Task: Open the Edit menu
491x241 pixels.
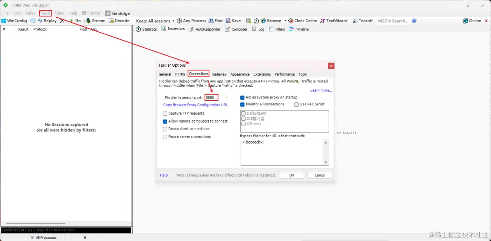Action: pyautogui.click(x=17, y=13)
